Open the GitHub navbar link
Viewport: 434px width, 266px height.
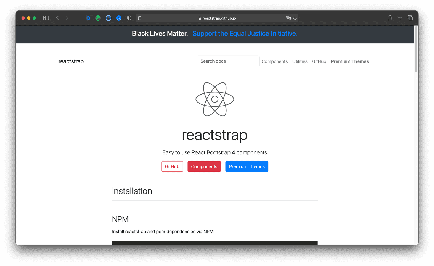click(319, 61)
